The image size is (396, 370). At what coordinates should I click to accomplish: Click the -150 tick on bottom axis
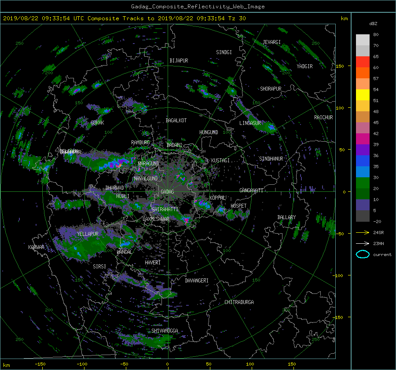point(40,364)
